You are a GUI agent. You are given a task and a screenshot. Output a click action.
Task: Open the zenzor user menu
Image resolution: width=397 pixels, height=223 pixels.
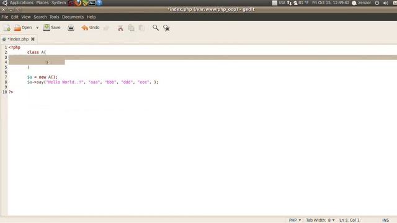[362, 2]
